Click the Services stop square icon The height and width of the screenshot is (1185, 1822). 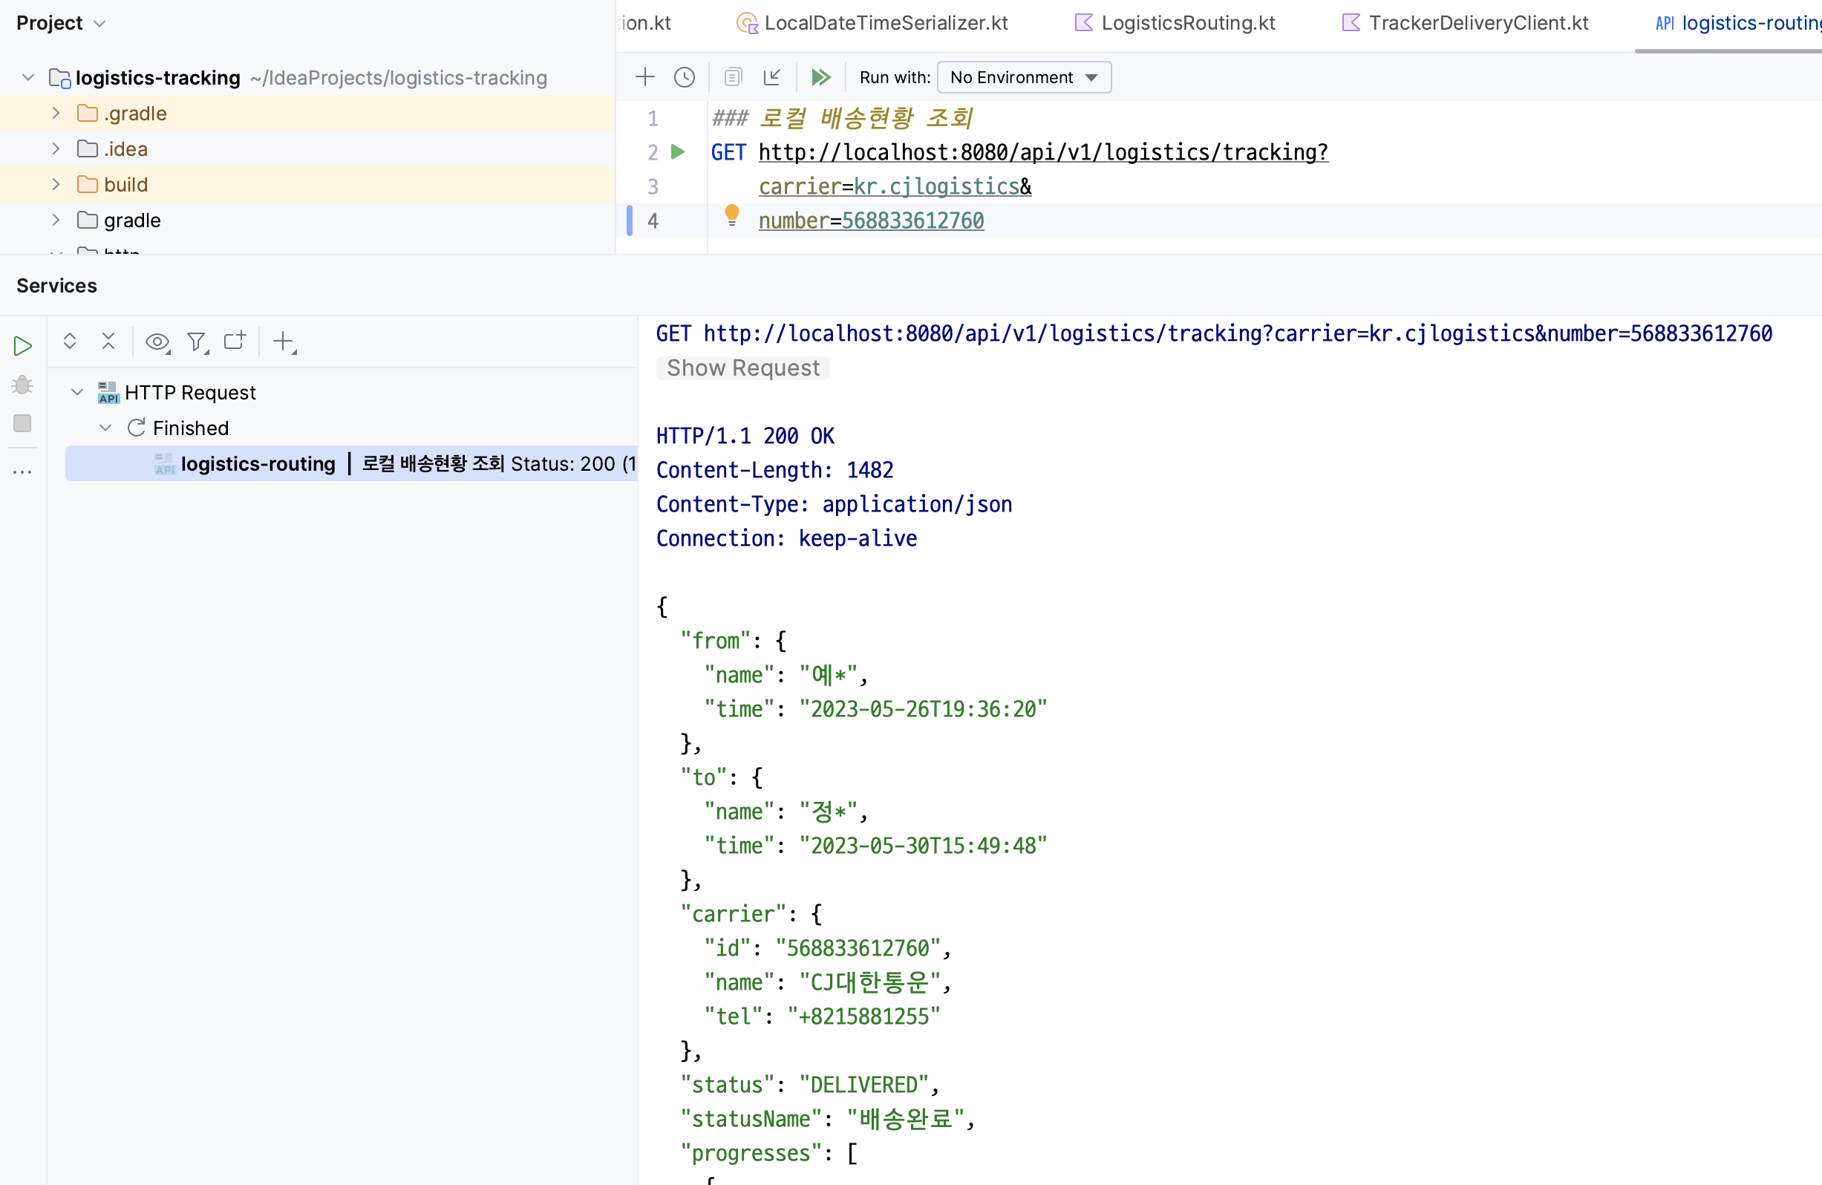22,423
